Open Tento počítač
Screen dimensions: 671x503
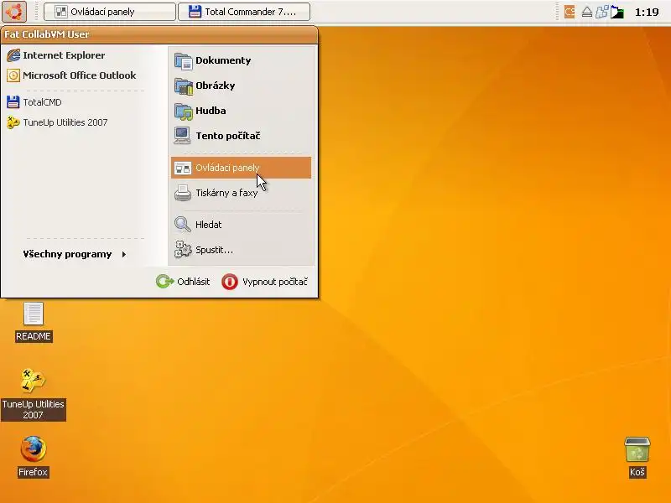[241, 136]
